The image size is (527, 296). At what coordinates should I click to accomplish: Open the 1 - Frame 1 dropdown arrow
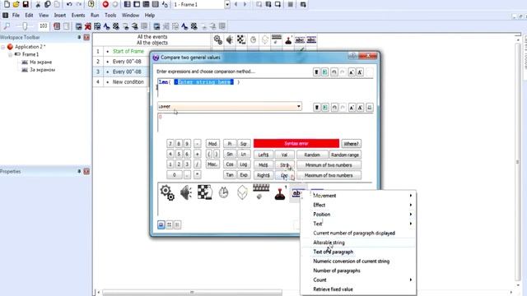[x=227, y=5]
